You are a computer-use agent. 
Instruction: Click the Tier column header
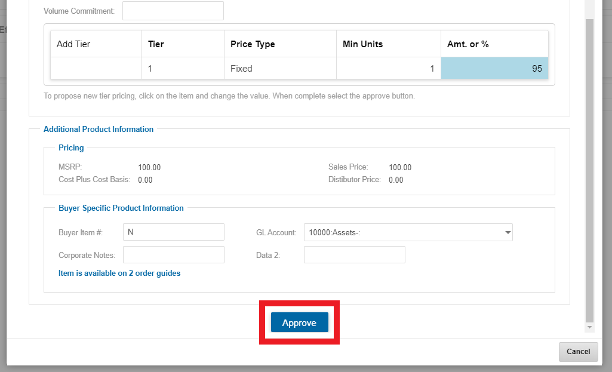[x=182, y=44]
